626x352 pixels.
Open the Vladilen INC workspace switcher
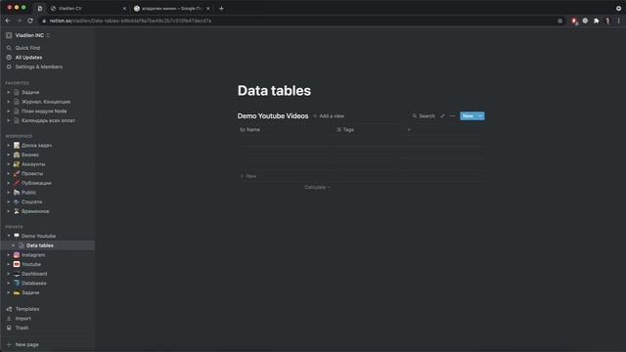point(29,35)
